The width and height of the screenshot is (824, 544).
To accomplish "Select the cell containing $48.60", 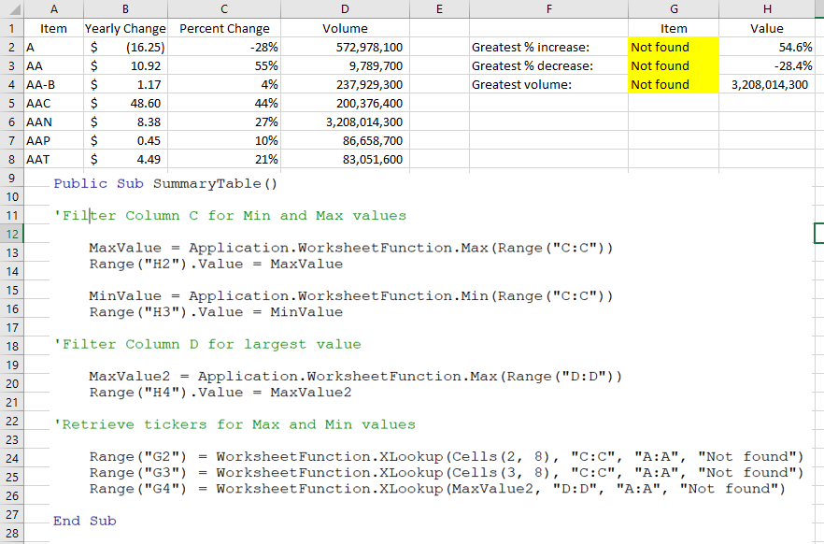I will (x=124, y=103).
